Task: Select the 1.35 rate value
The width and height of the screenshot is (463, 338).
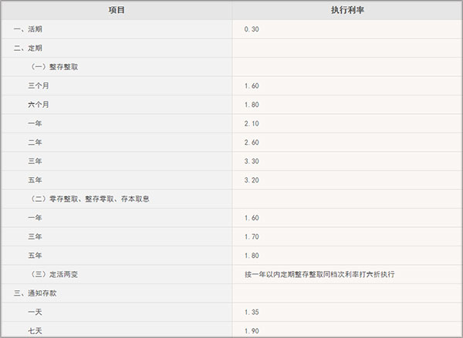Action: click(x=251, y=312)
